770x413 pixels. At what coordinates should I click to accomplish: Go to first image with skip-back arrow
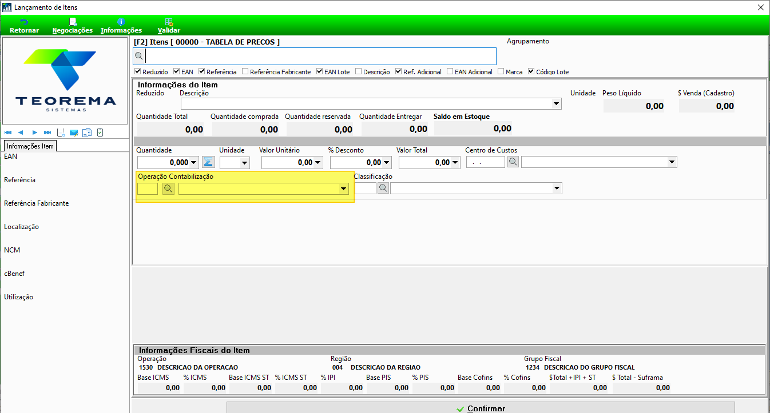(x=8, y=132)
